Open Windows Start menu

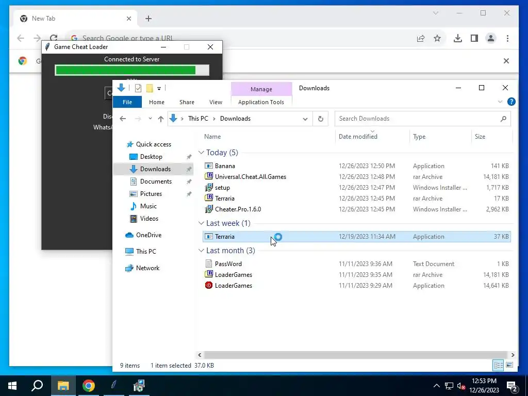point(12,386)
